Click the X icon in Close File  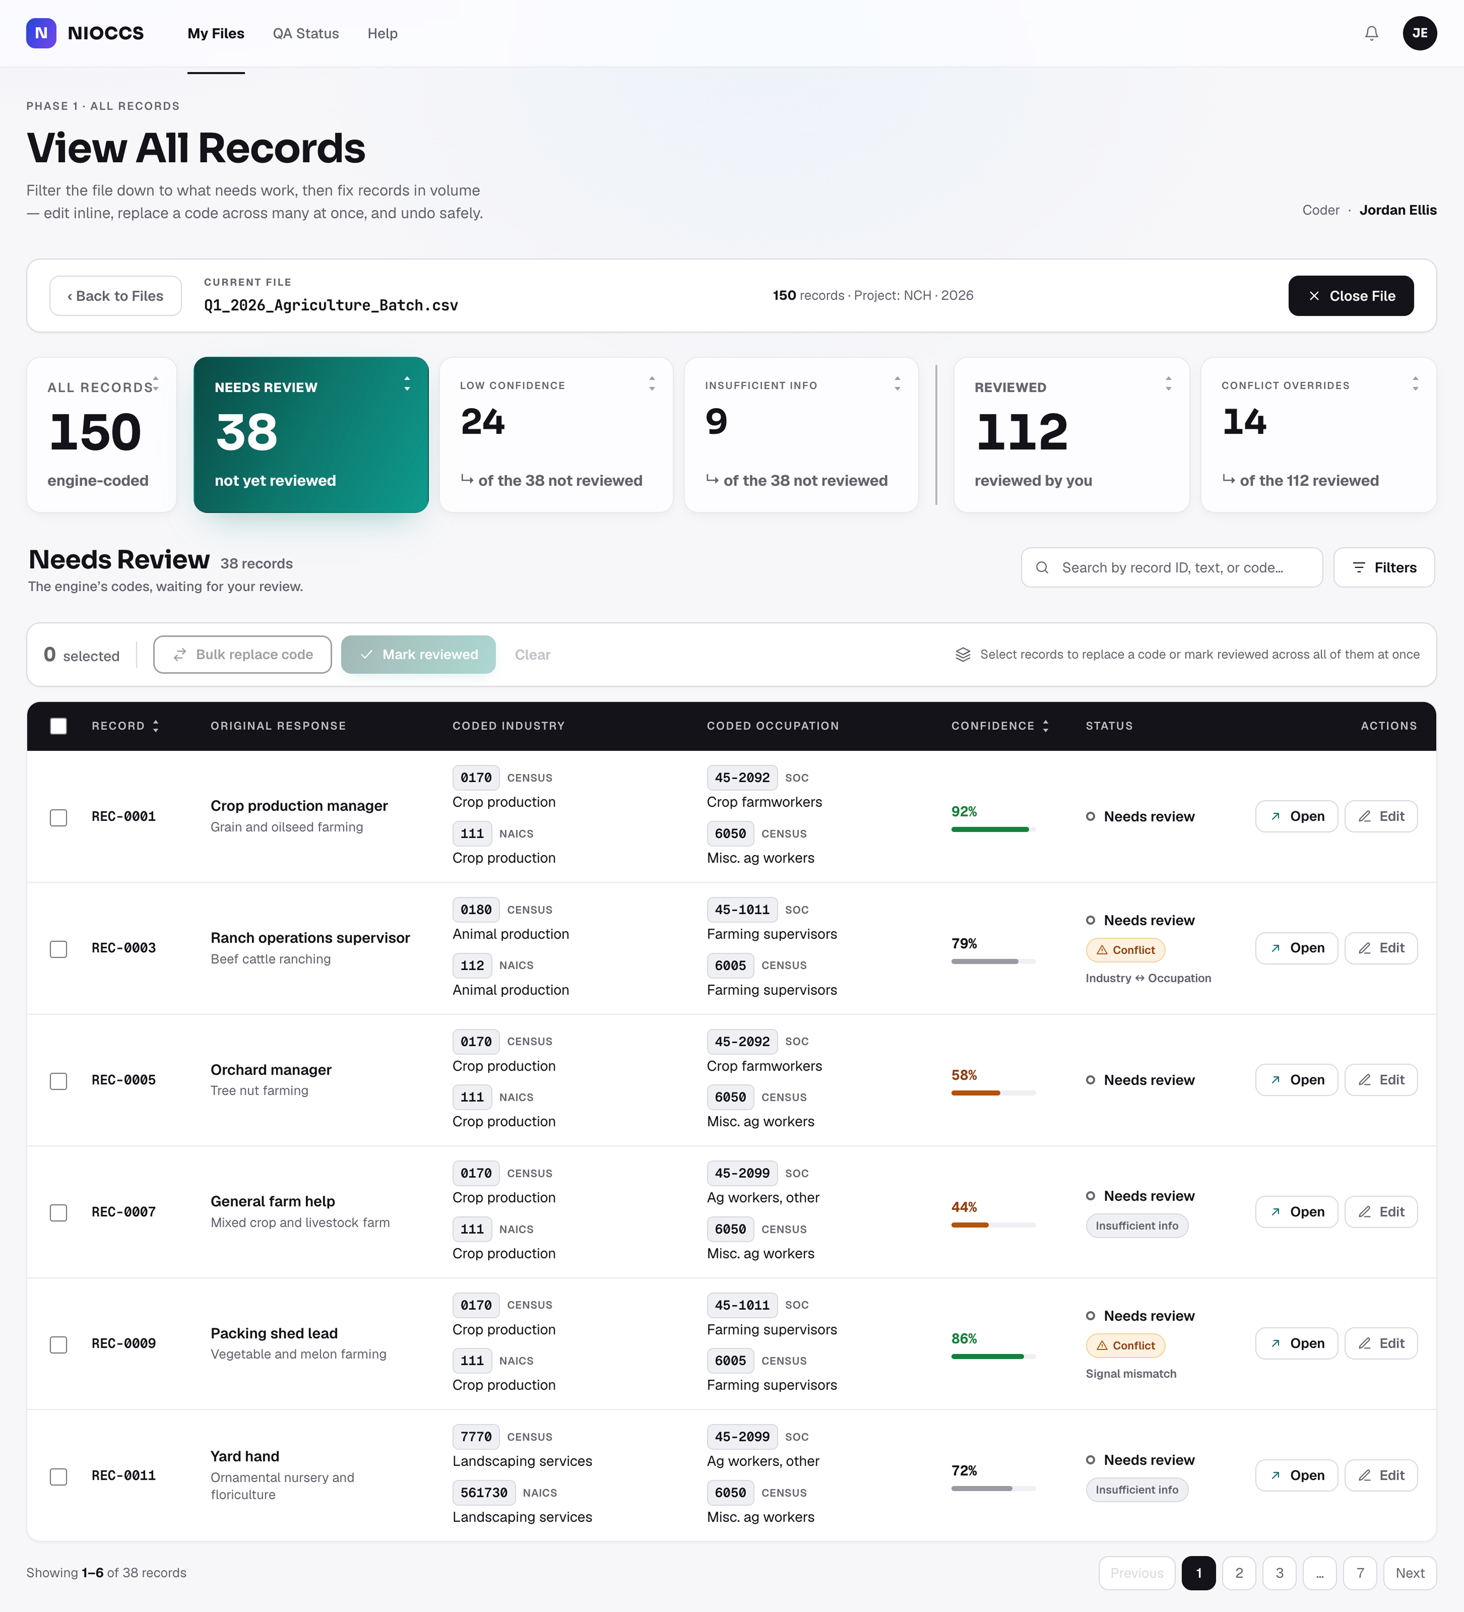click(x=1314, y=296)
